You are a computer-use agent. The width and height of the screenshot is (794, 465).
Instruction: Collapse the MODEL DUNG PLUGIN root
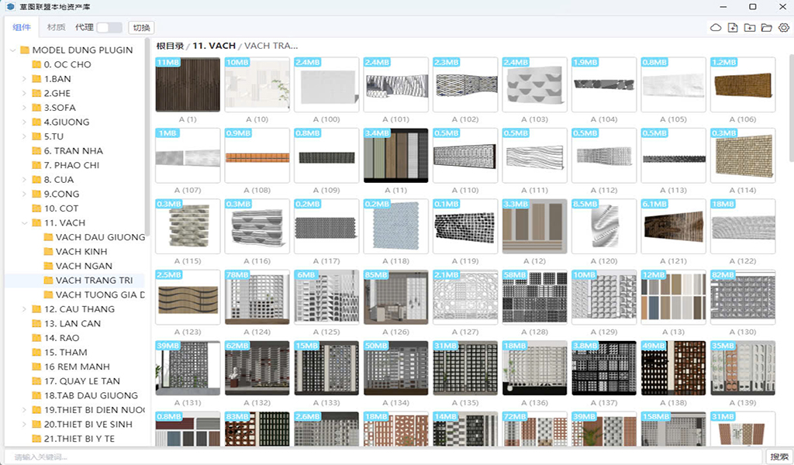tap(13, 50)
